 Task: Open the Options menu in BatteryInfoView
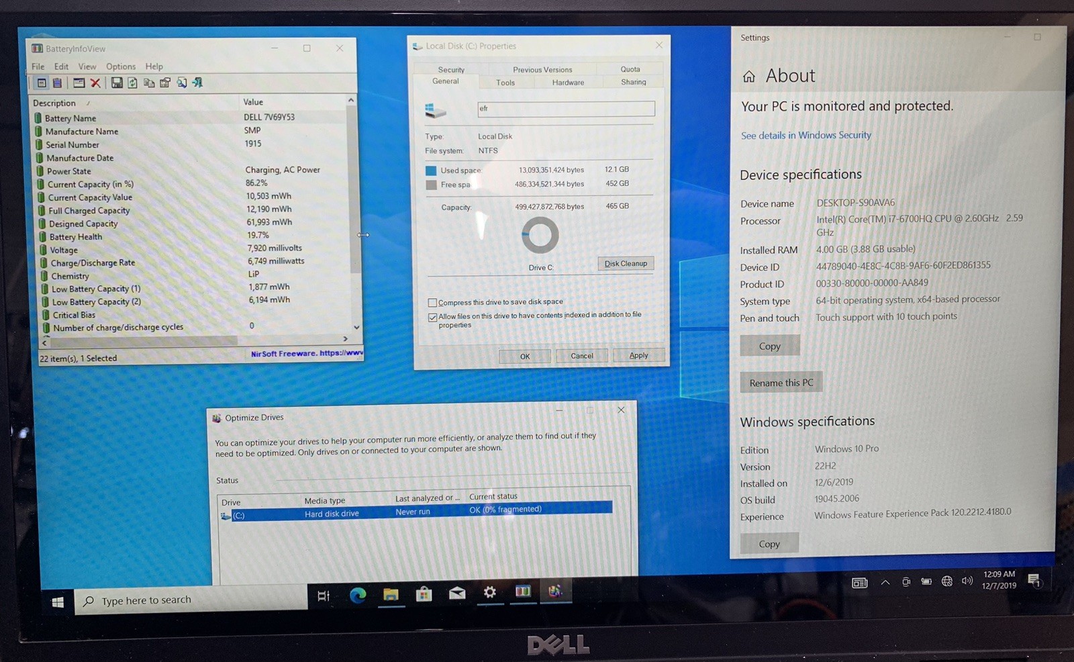tap(121, 66)
